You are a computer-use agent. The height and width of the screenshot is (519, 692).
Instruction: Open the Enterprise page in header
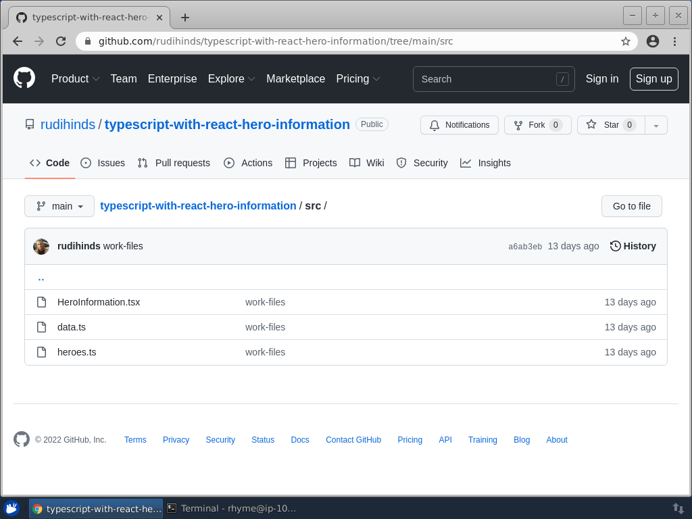(x=172, y=78)
